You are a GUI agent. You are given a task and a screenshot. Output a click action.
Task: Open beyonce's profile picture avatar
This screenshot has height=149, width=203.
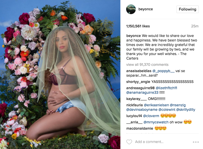(131, 9)
